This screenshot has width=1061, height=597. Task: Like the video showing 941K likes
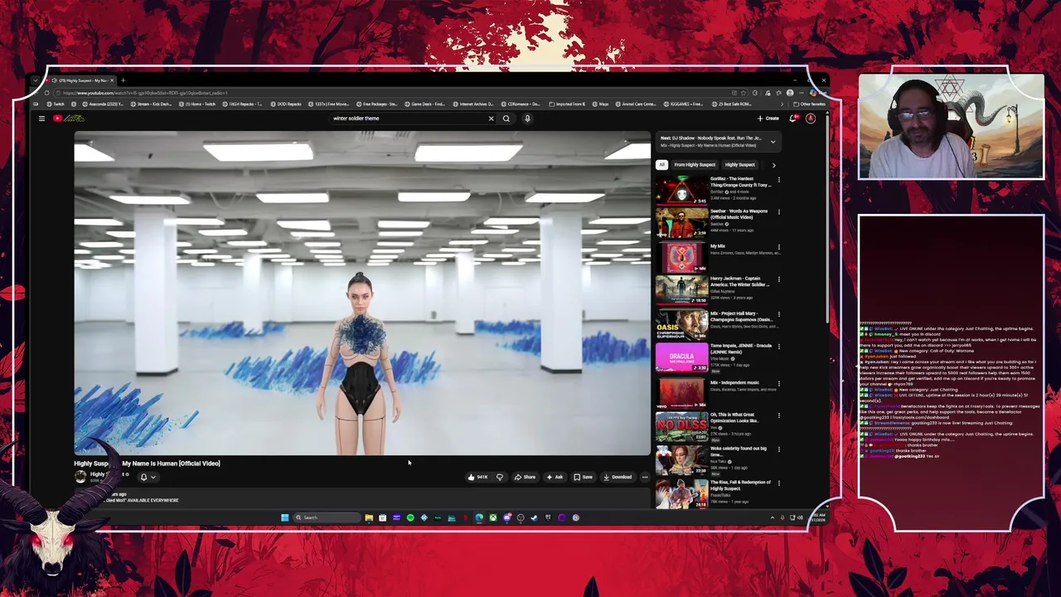coord(477,477)
